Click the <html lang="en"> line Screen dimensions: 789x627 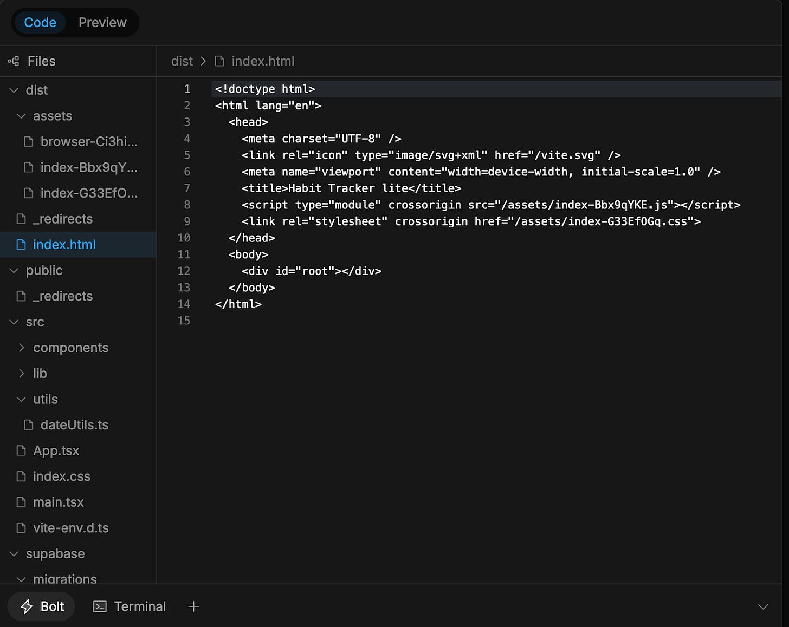point(268,105)
